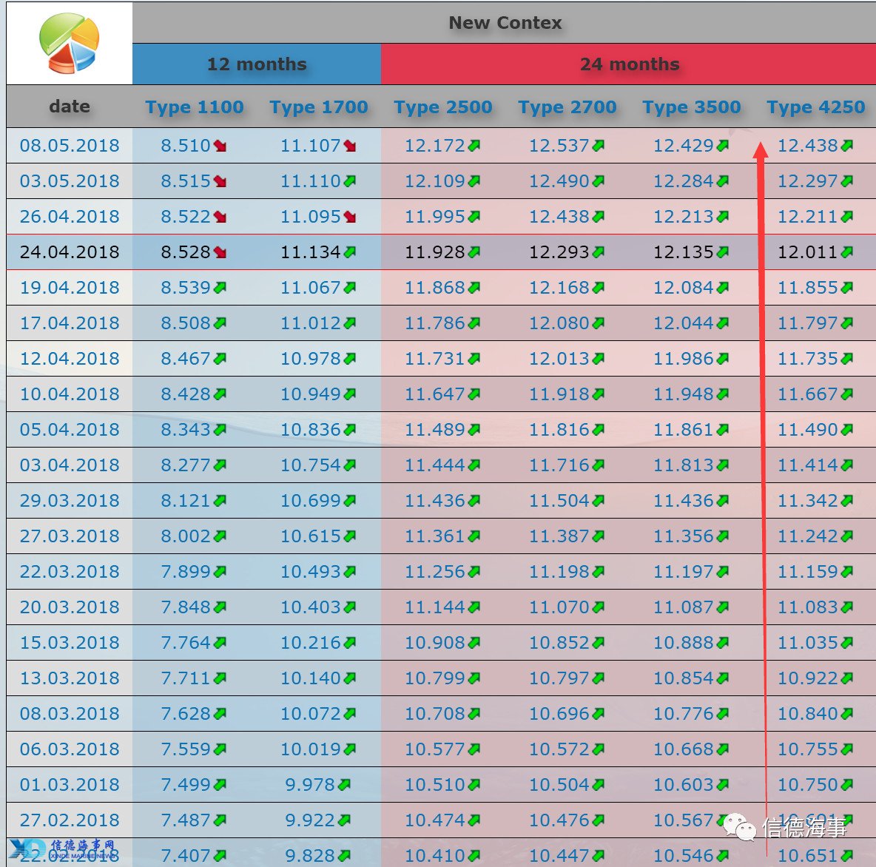Viewport: 876px width, 867px height.
Task: Select the date 22.03.2018
Action: click(x=70, y=571)
